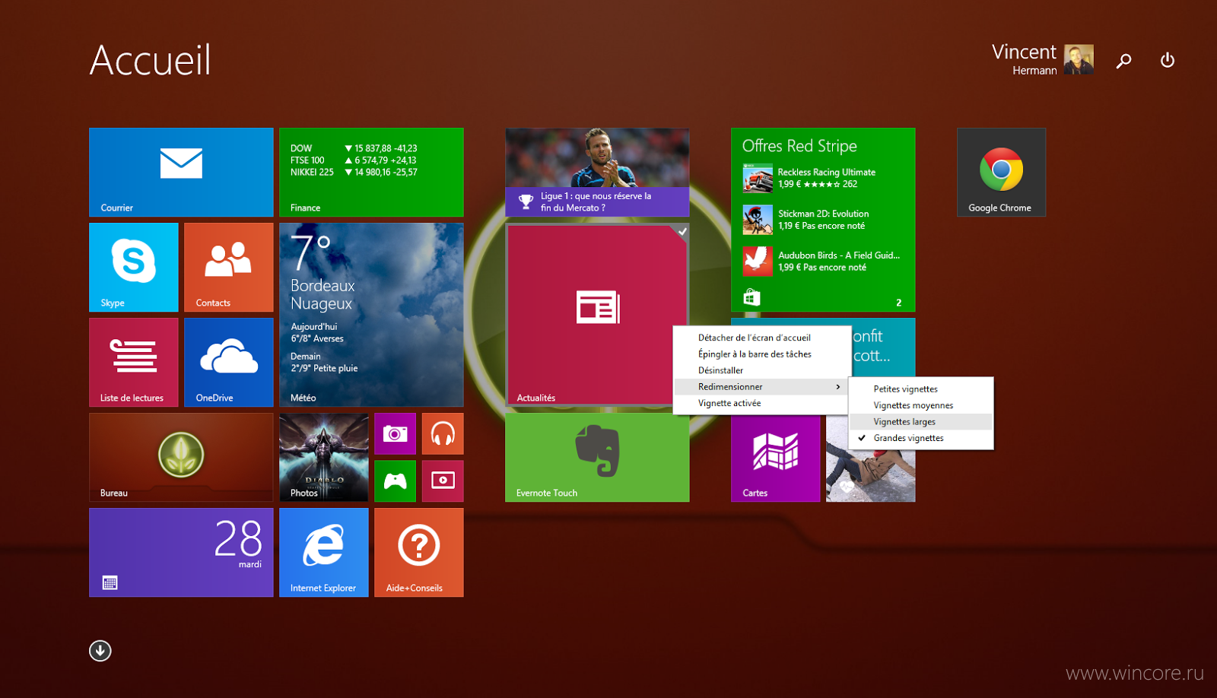Show all apps with the down arrow
Viewport: 1217px width, 698px height.
point(100,651)
